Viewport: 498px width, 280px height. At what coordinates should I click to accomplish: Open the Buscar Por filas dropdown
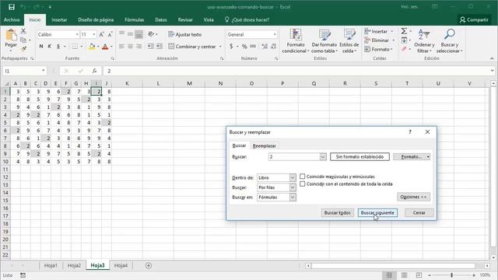click(x=293, y=187)
